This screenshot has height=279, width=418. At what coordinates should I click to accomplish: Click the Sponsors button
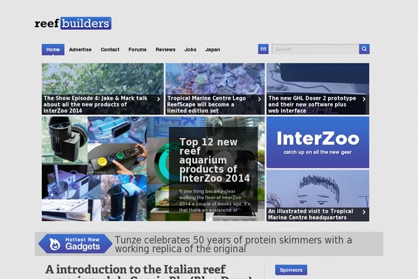tap(291, 270)
